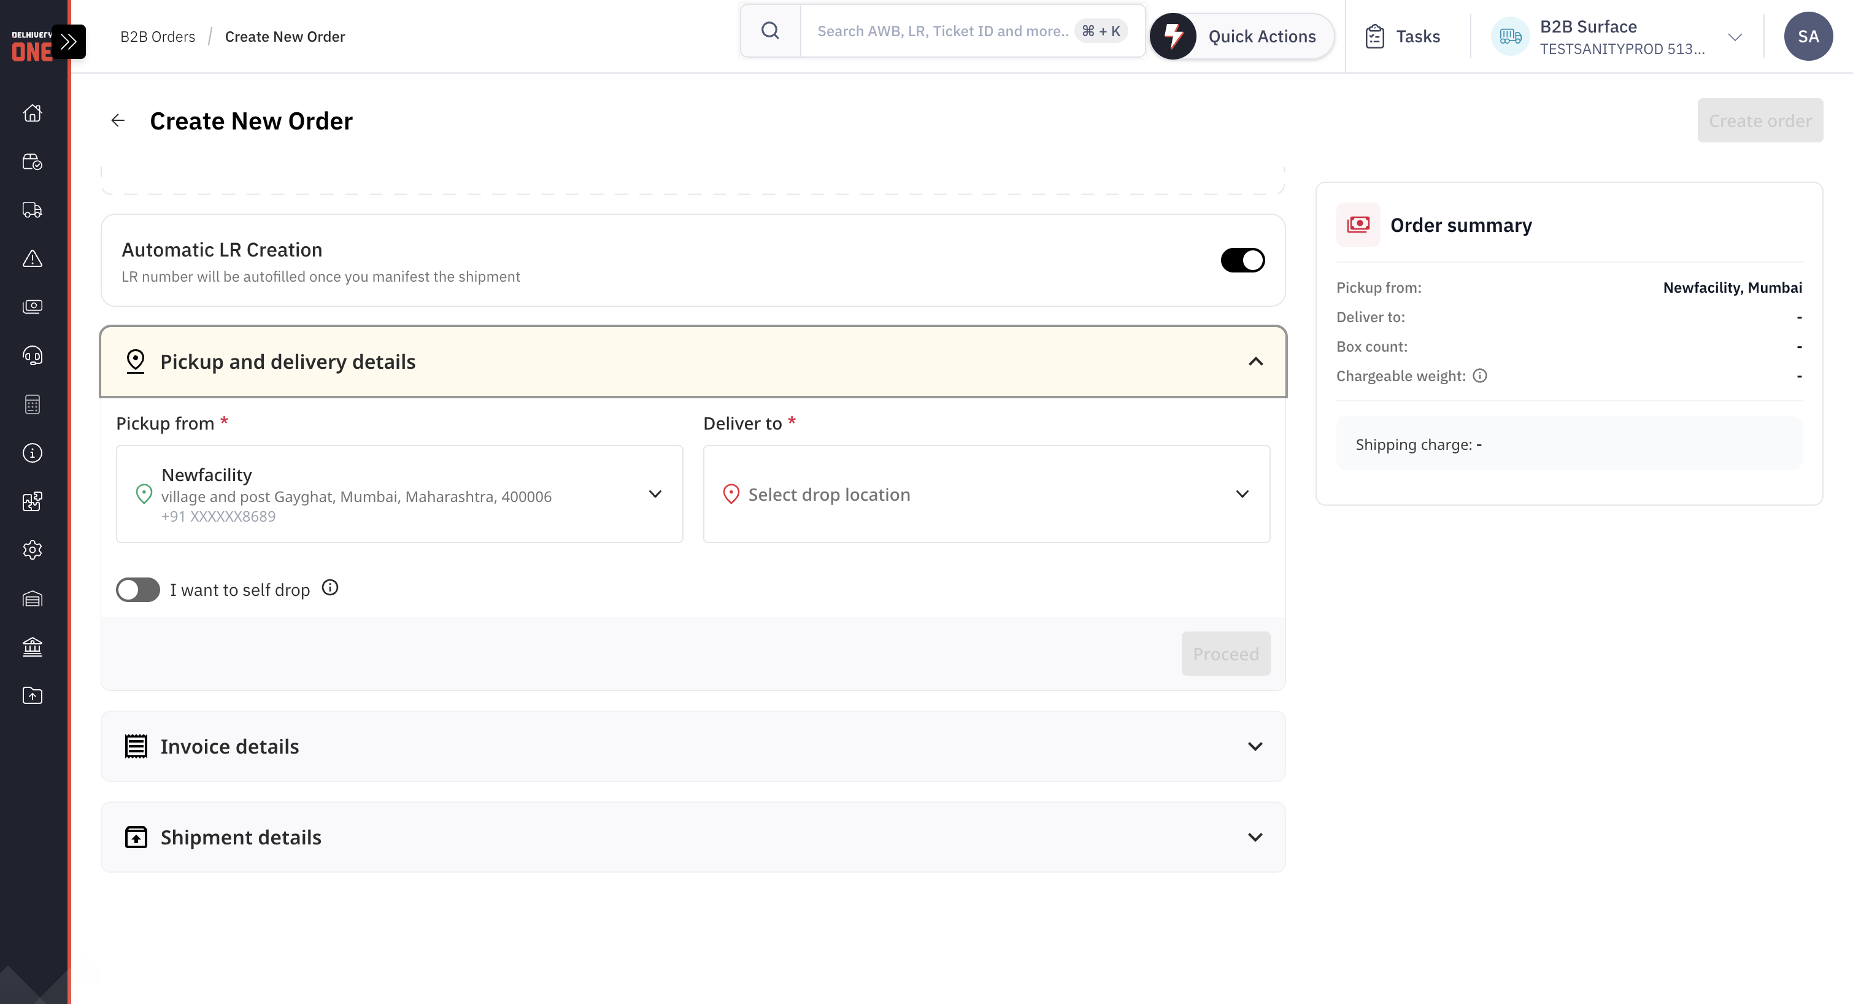This screenshot has height=1004, width=1853.
Task: Click the 'Order summary' heading
Action: tap(1461, 225)
